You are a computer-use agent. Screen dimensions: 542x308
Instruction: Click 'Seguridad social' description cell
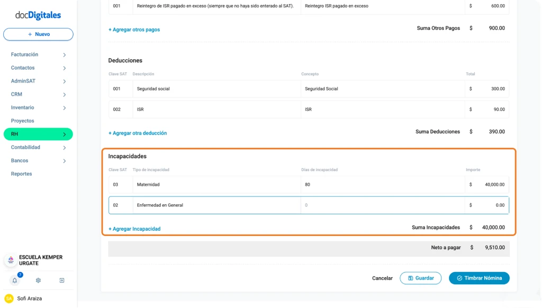click(x=216, y=89)
